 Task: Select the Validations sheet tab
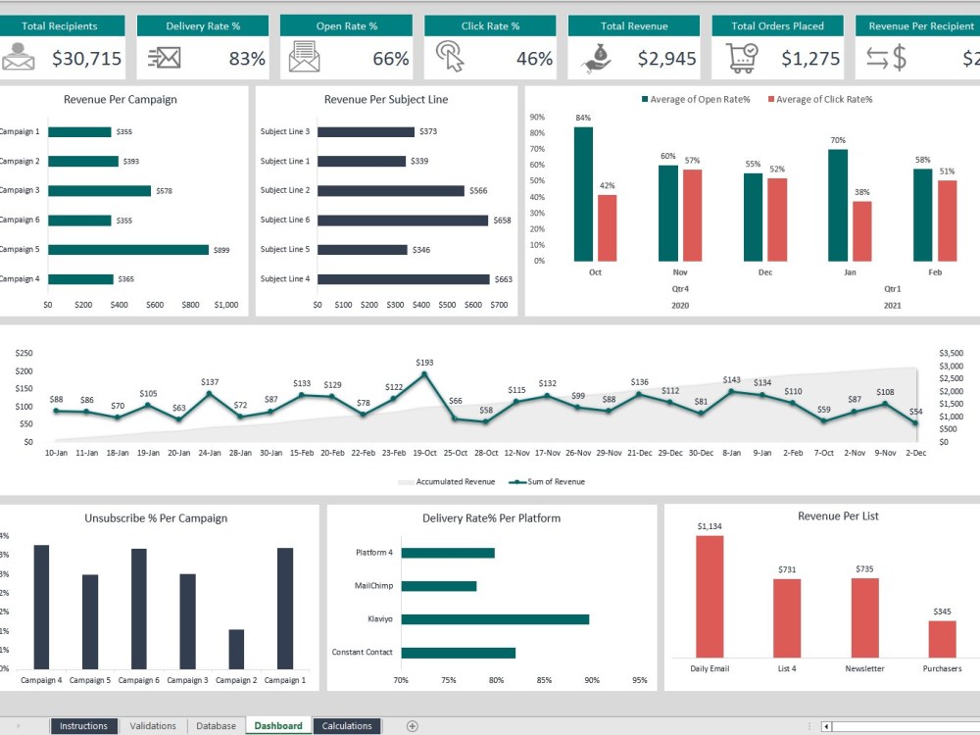(x=153, y=725)
